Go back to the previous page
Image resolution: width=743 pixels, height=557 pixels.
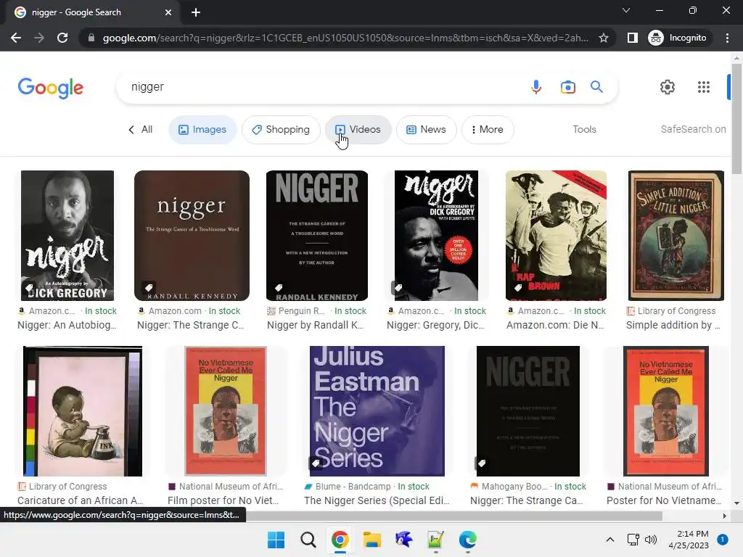(16, 38)
